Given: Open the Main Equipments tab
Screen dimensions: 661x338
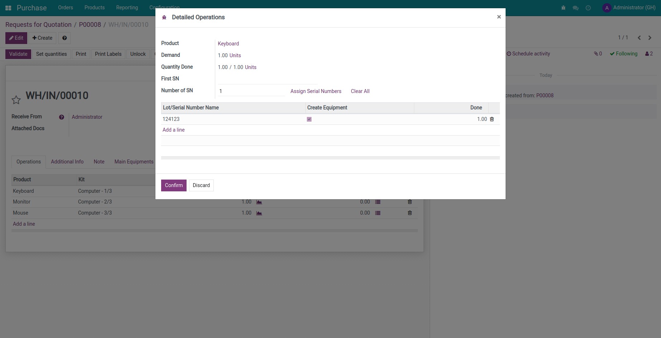Looking at the screenshot, I should pos(134,162).
